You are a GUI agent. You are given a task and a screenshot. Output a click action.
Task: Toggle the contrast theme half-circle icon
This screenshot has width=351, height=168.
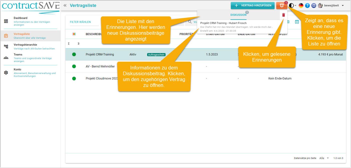click(291, 5)
